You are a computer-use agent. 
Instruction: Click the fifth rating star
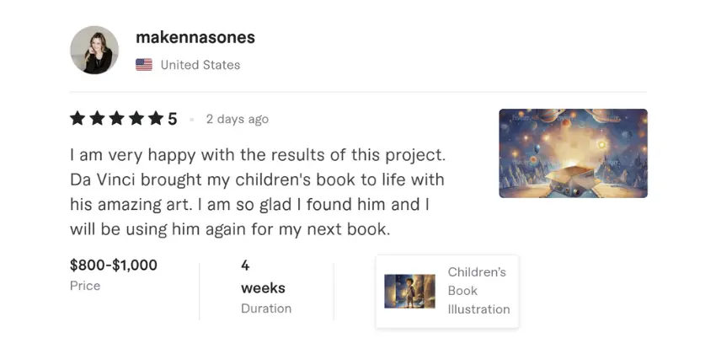(156, 119)
